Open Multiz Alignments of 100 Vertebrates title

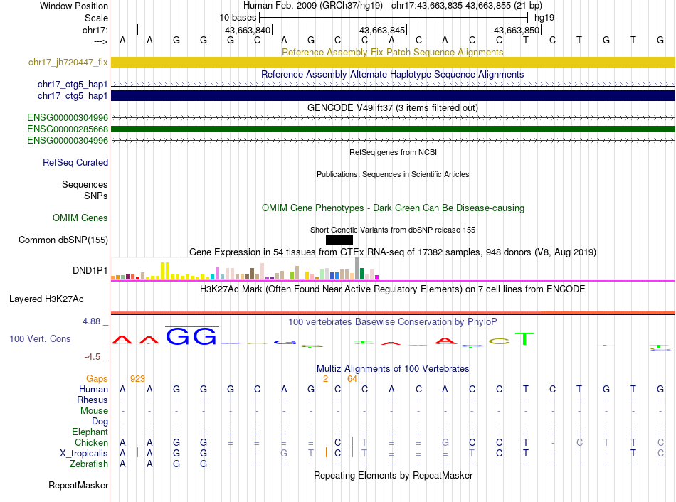point(393,369)
